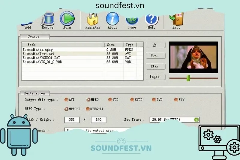This screenshot has width=240, height=160.
Task: Sort by the Type column header
Action: coord(130,45)
